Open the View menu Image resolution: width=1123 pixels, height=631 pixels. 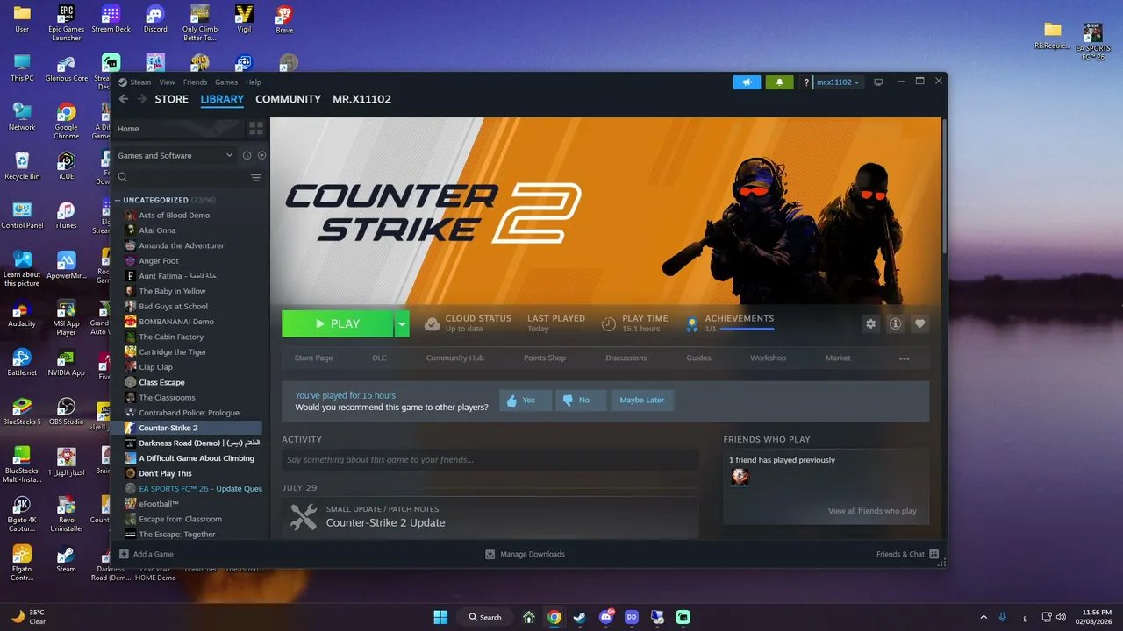coord(167,82)
